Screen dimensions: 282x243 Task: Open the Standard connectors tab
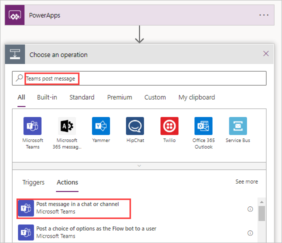[x=82, y=97]
